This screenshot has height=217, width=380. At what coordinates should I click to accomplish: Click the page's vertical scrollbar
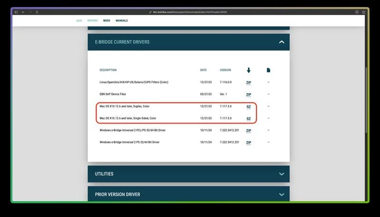[366, 100]
